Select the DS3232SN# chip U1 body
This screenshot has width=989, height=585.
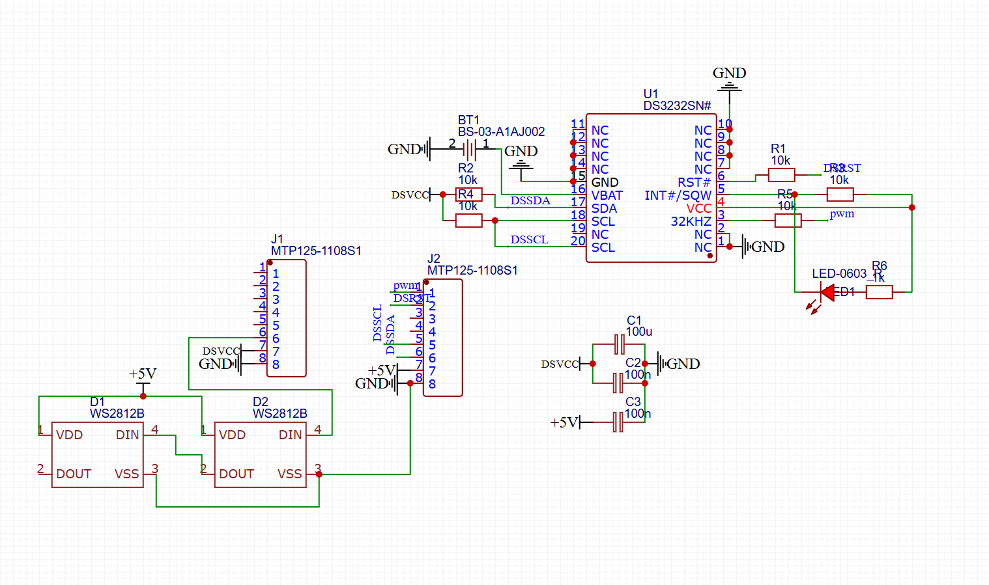[651, 188]
